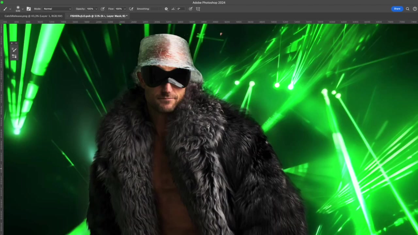Image resolution: width=418 pixels, height=235 pixels.
Task: Open the blending Mode Normal dropdown
Action: click(57, 9)
